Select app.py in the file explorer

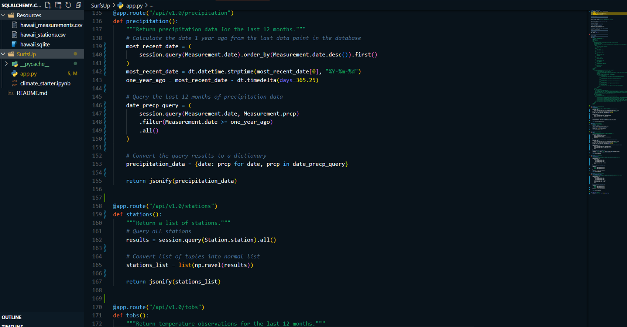[x=28, y=74]
